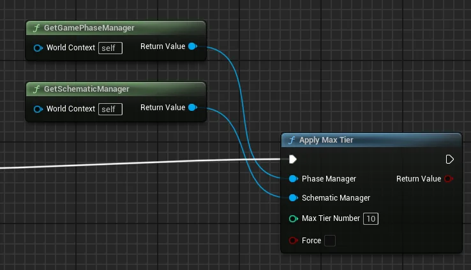Click Apply Max Tier Return Value pin
This screenshot has height=270, width=471.
449,179
